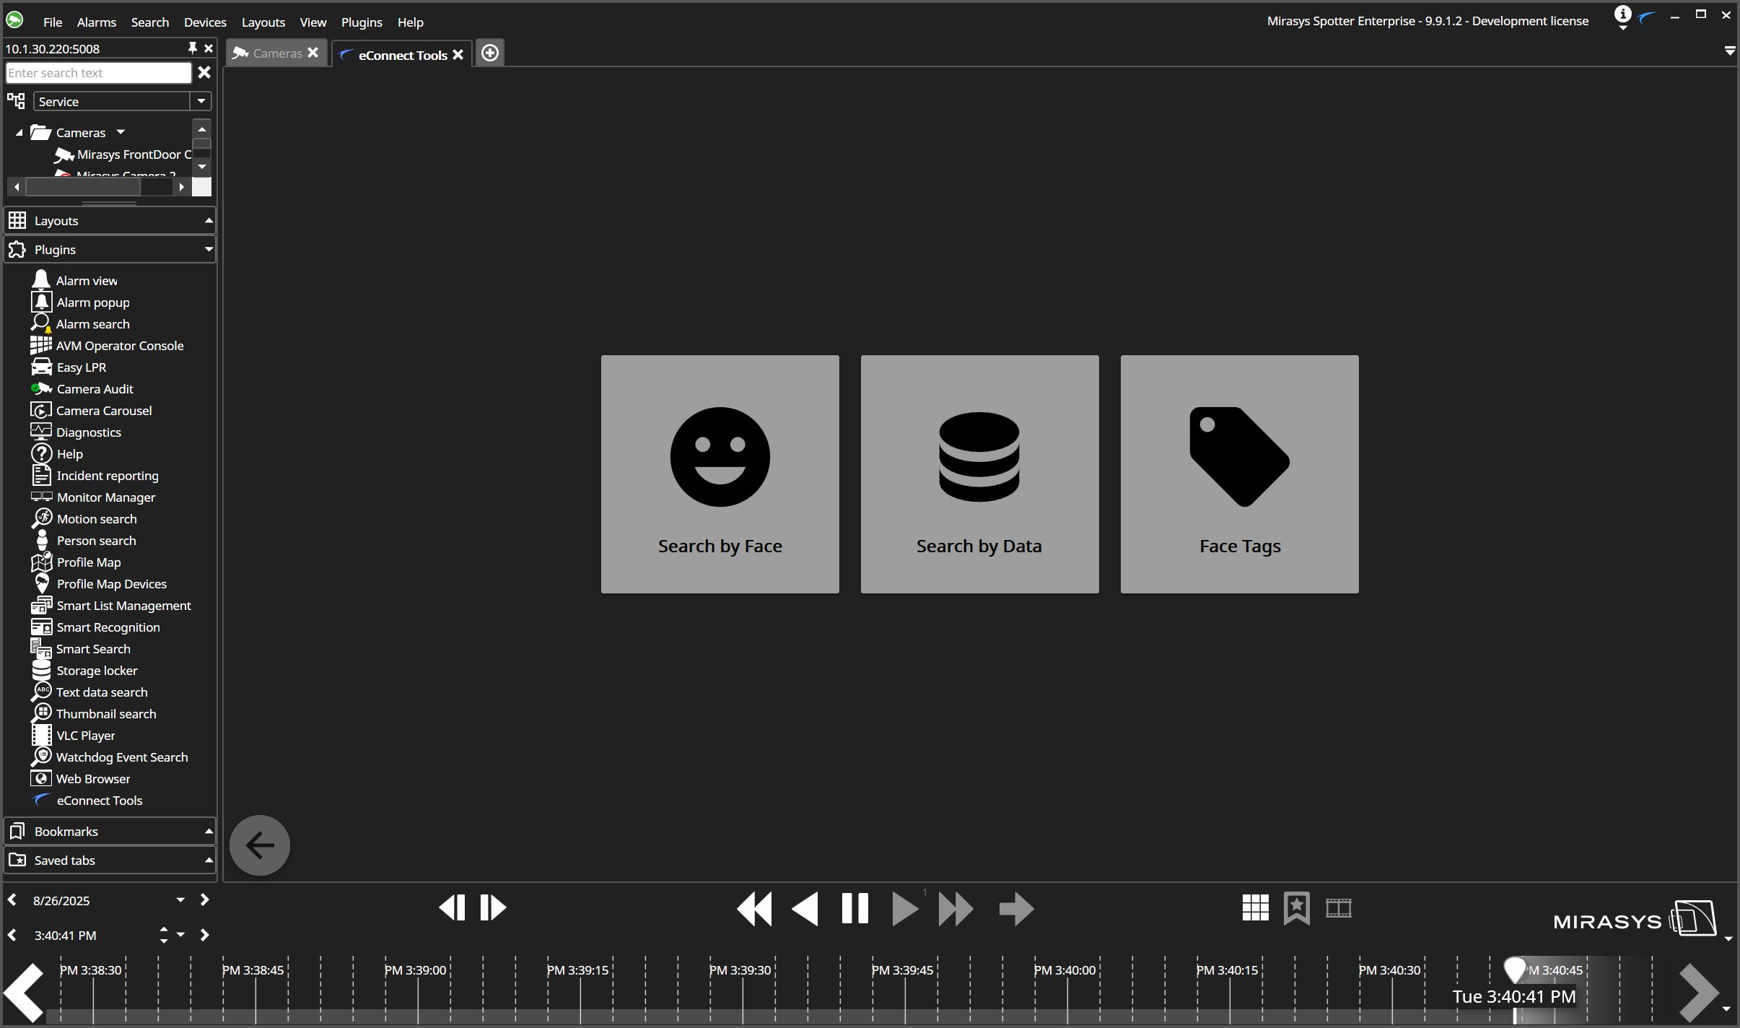Open the Search by Face tile

click(x=720, y=474)
